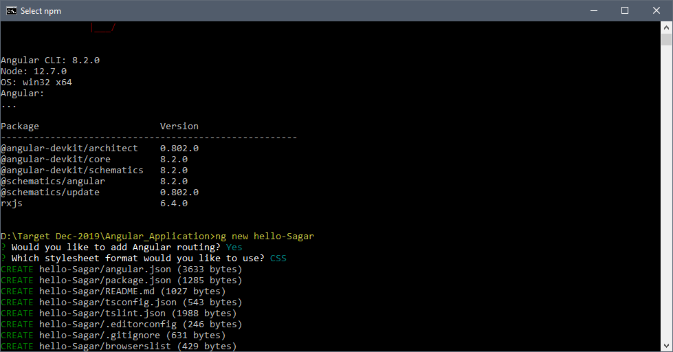Click version '0.802.0' of @angular-devkit/architect
This screenshot has width=673, height=352.
point(179,148)
